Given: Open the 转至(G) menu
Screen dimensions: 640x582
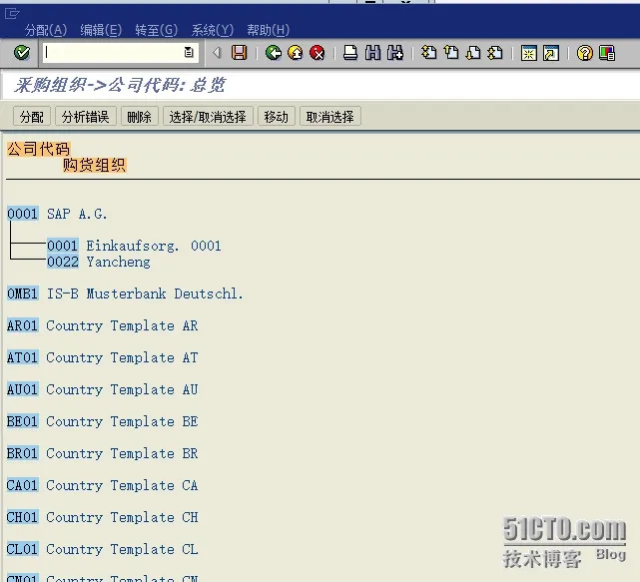Looking at the screenshot, I should [x=157, y=30].
